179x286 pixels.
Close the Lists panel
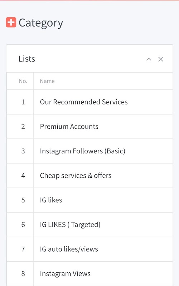coord(160,59)
